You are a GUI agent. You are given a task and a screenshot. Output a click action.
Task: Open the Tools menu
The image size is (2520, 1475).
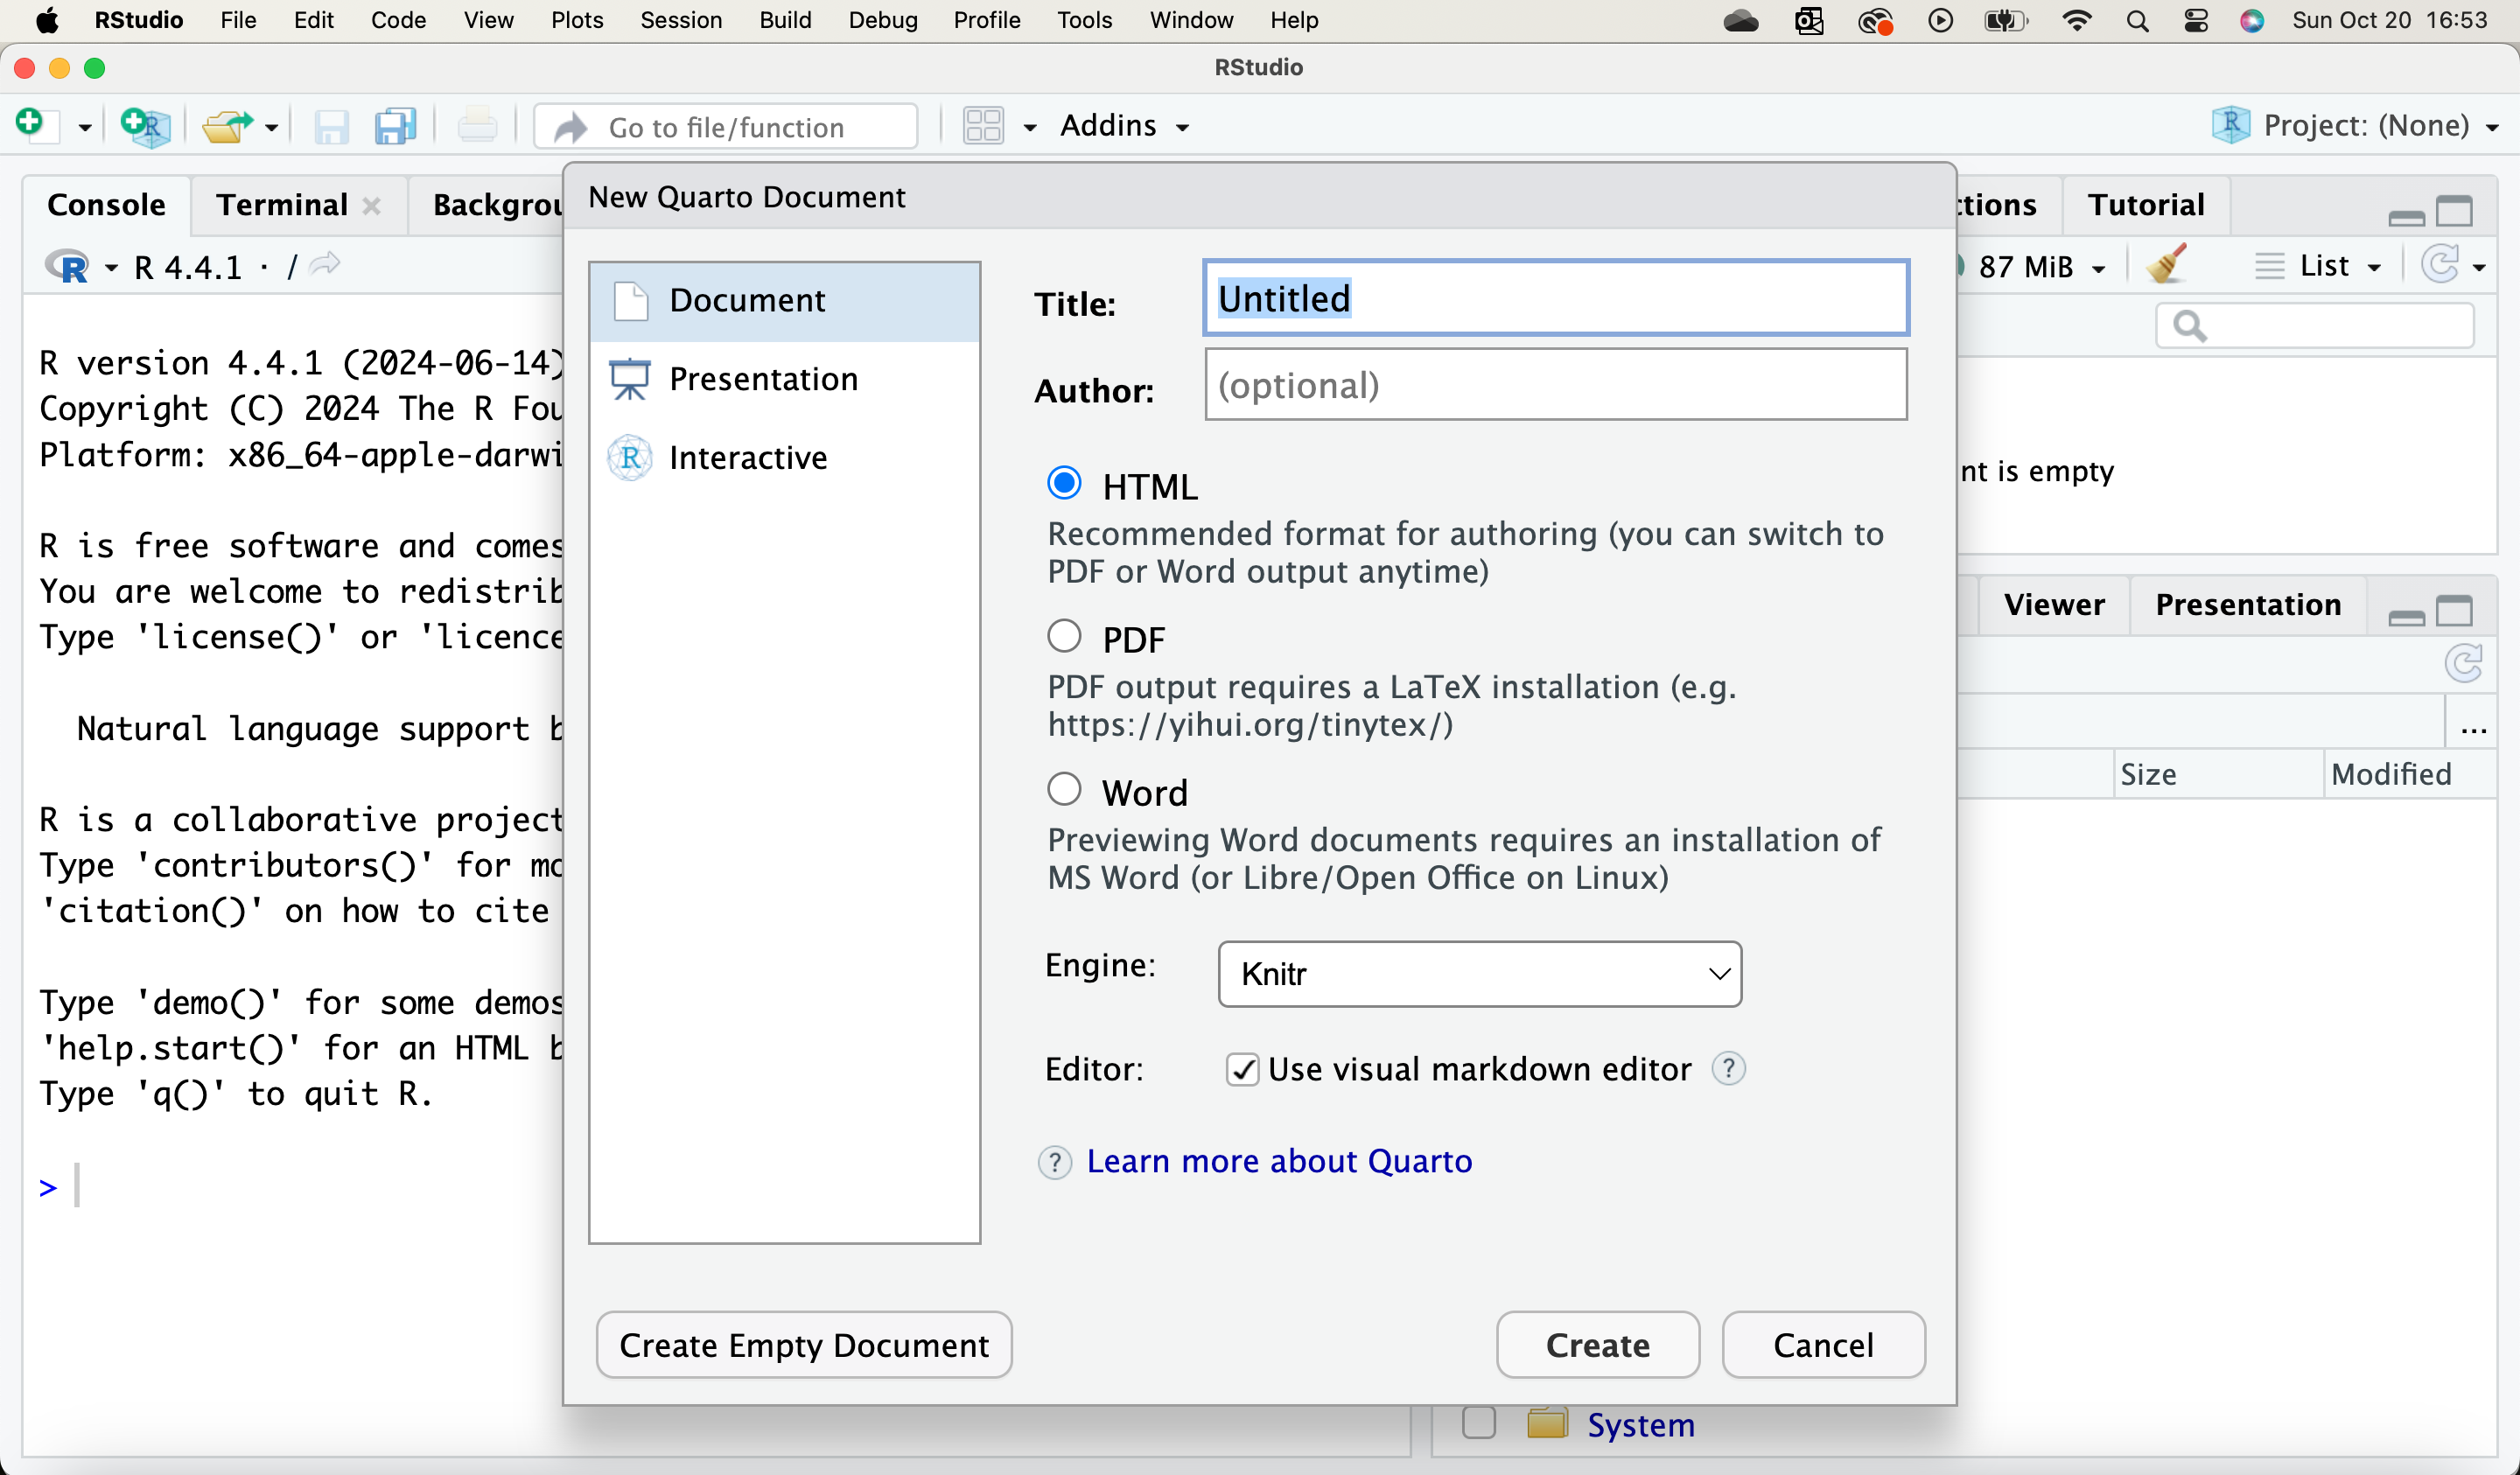click(1084, 20)
